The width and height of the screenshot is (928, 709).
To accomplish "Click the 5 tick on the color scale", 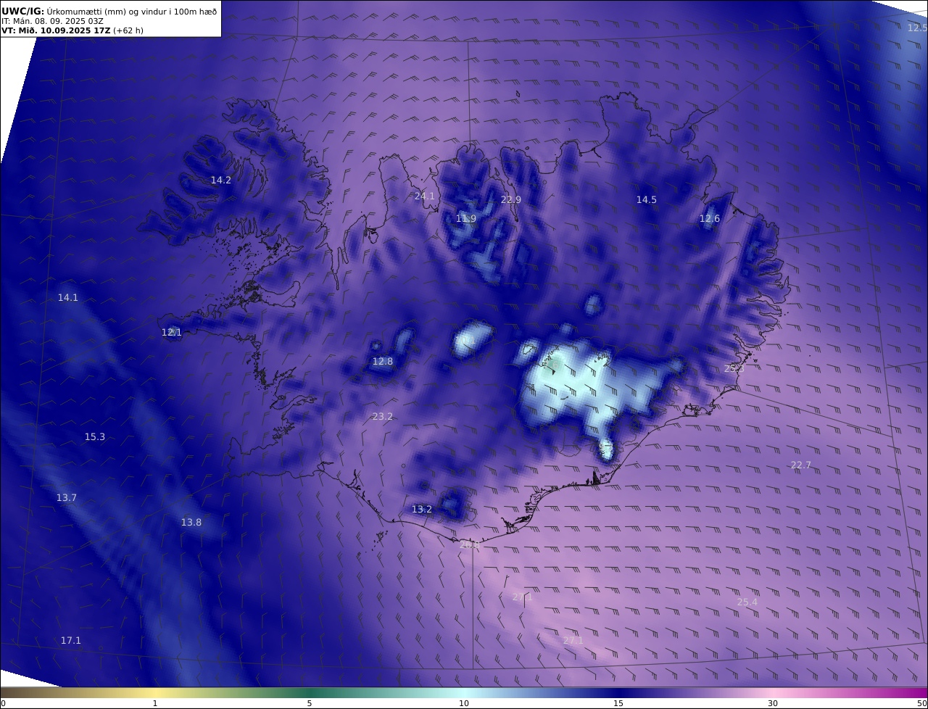I will (x=310, y=703).
